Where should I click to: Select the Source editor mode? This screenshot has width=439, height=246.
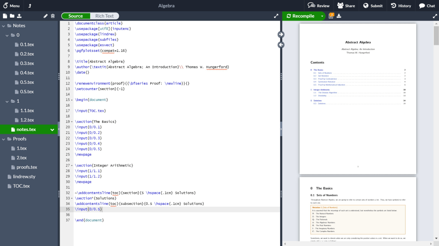point(76,16)
